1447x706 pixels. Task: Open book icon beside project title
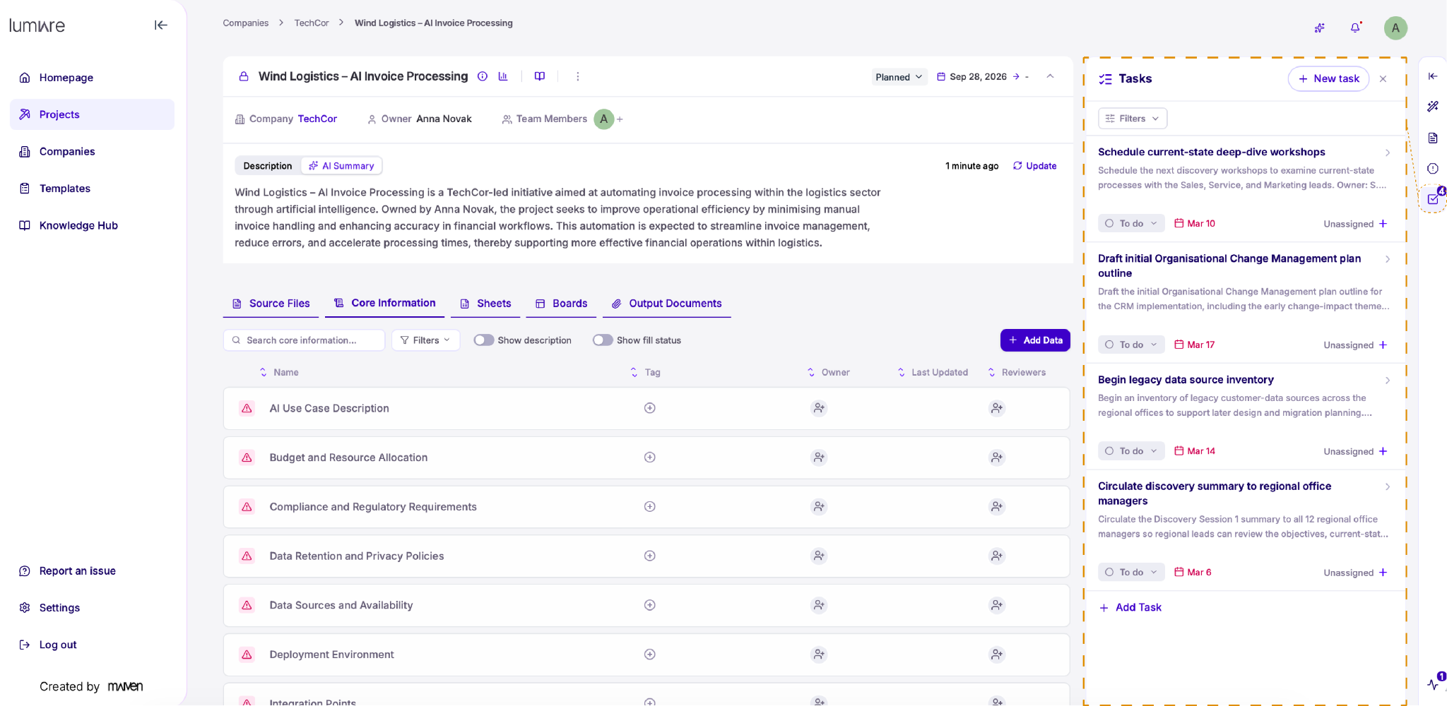[x=540, y=76]
